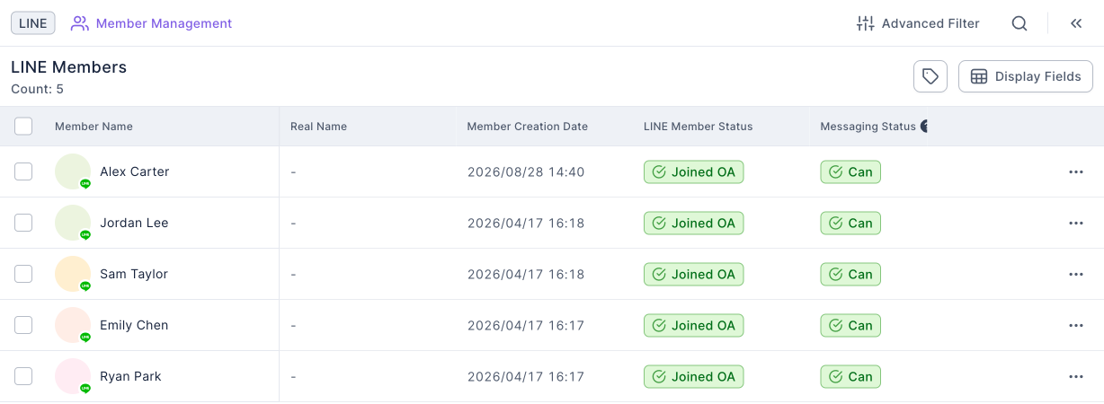Click the tag label icon button
This screenshot has height=404, width=1104.
(x=930, y=76)
